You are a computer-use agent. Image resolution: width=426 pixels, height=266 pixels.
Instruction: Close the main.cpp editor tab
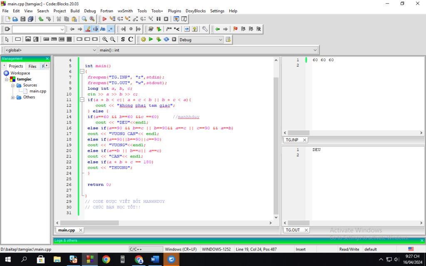(x=81, y=230)
